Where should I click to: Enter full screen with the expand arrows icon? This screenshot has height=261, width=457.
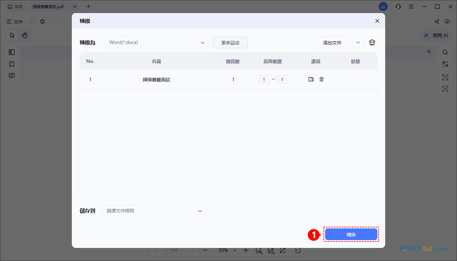click(283, 251)
